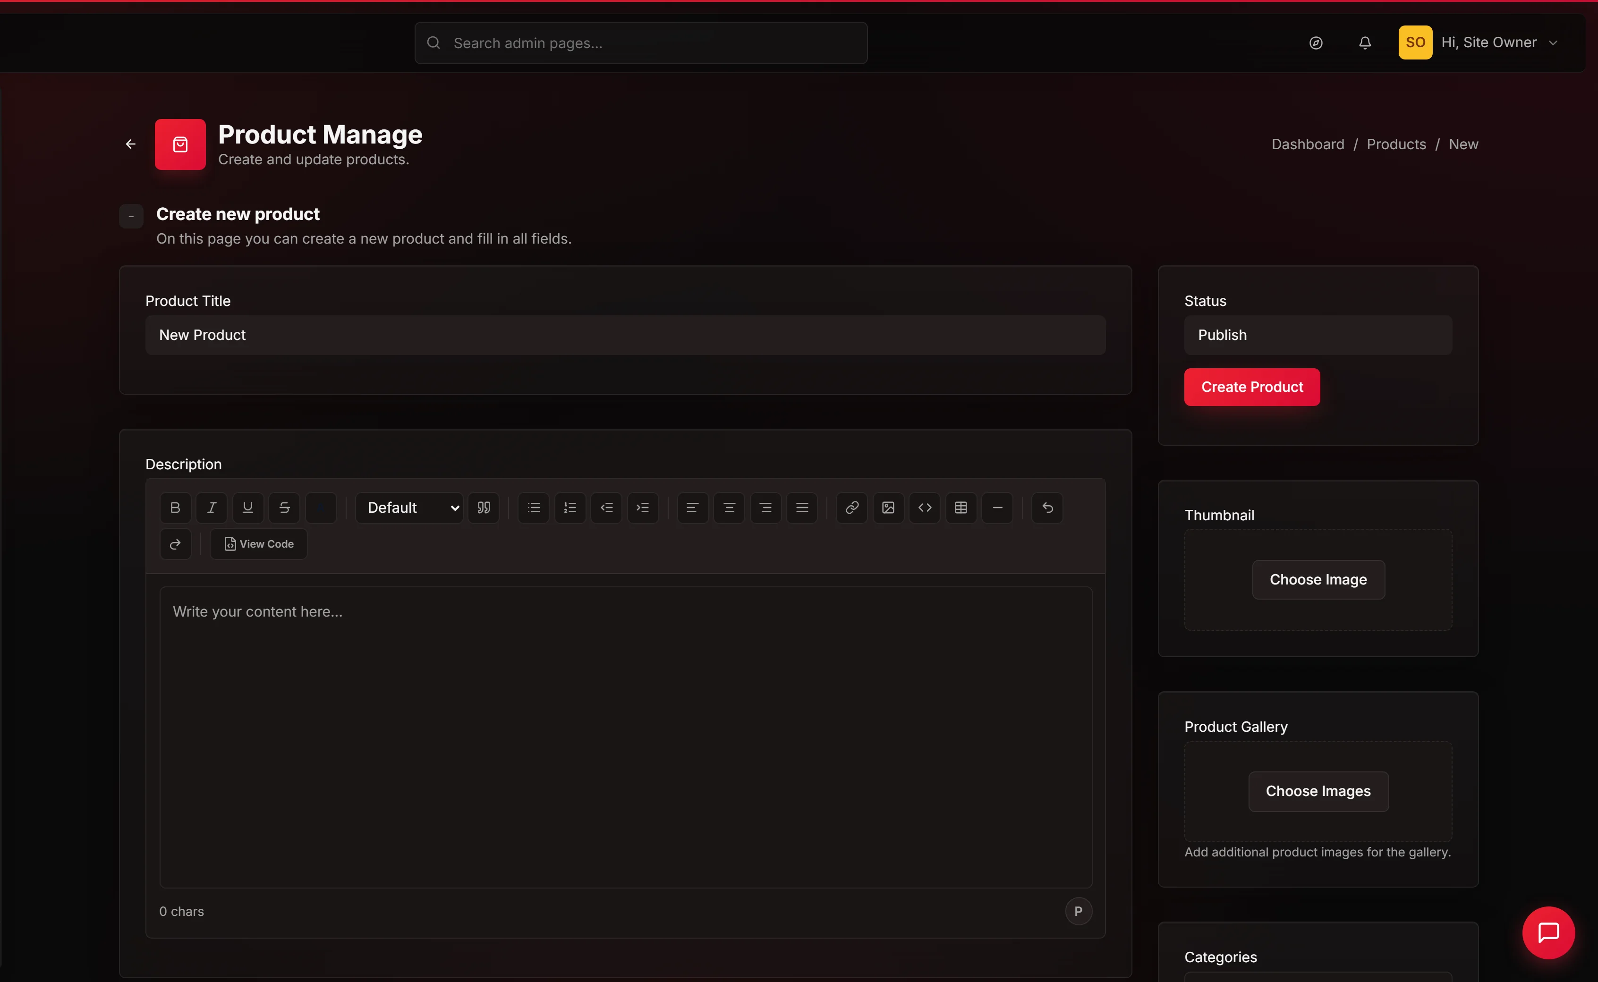
Task: Expand the Hi, Site Owner menu chevron
Action: (1553, 43)
